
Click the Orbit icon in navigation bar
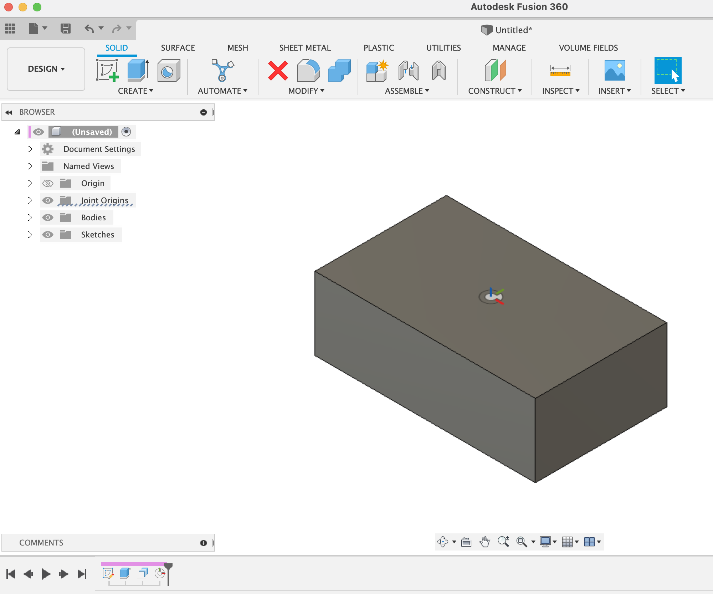point(443,542)
